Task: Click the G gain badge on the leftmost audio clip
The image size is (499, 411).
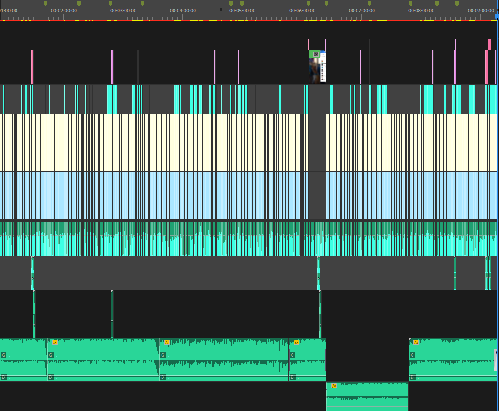Action: (x=4, y=355)
